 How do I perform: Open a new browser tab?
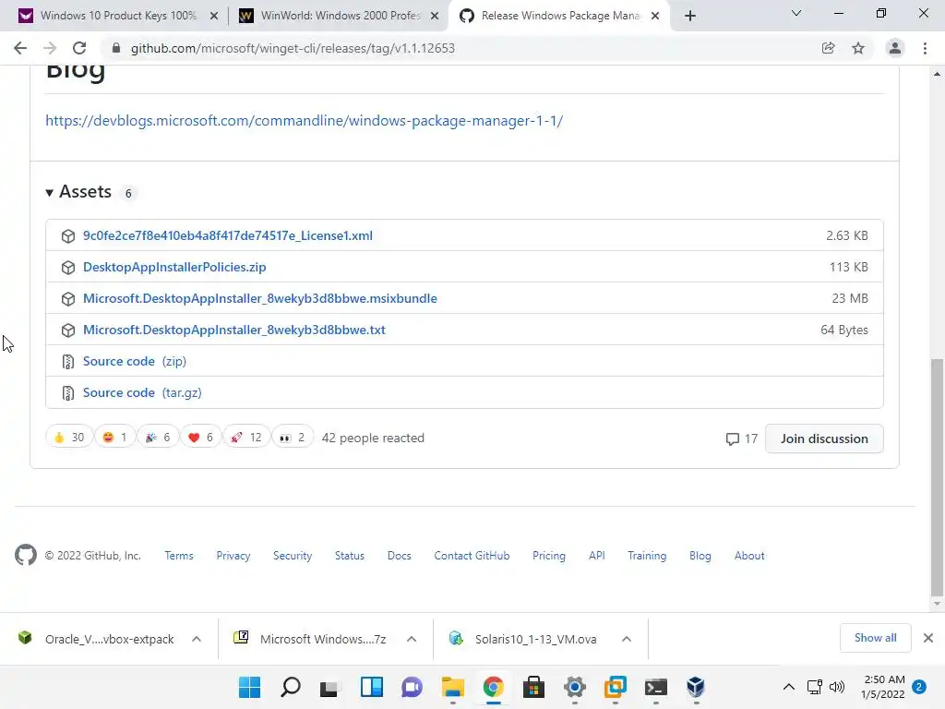690,16
